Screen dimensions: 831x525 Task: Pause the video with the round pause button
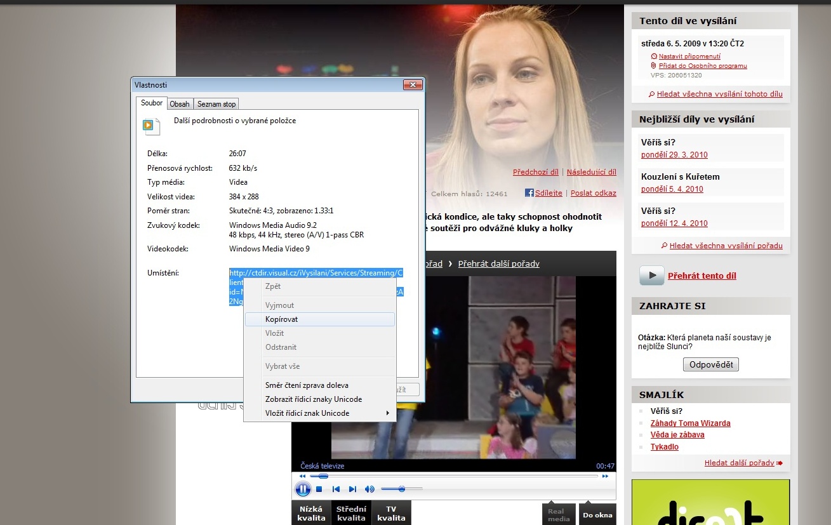pos(303,489)
